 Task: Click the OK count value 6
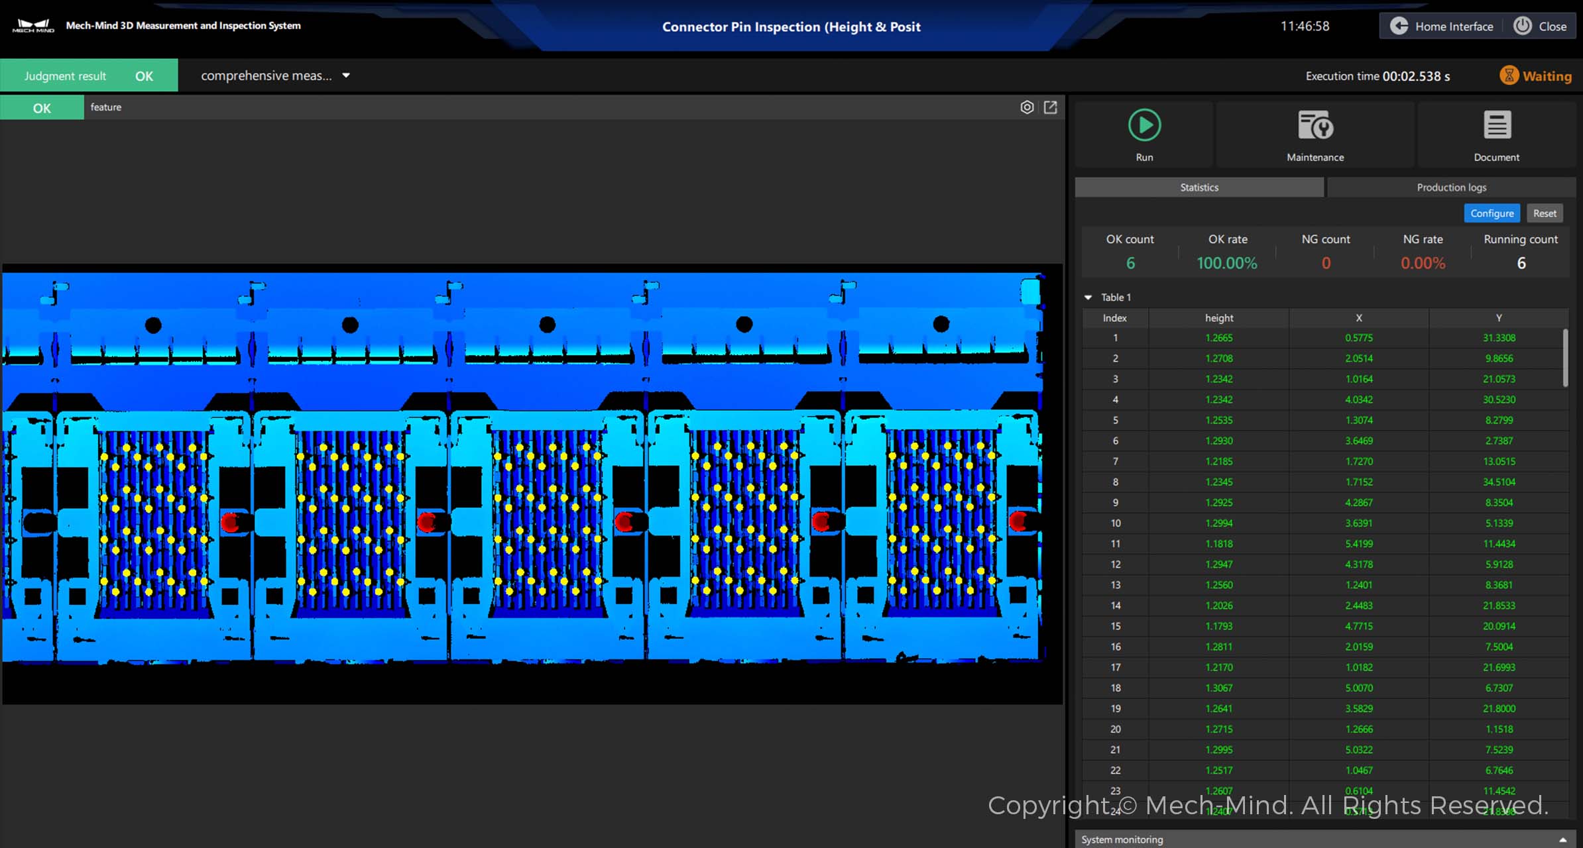click(x=1130, y=263)
